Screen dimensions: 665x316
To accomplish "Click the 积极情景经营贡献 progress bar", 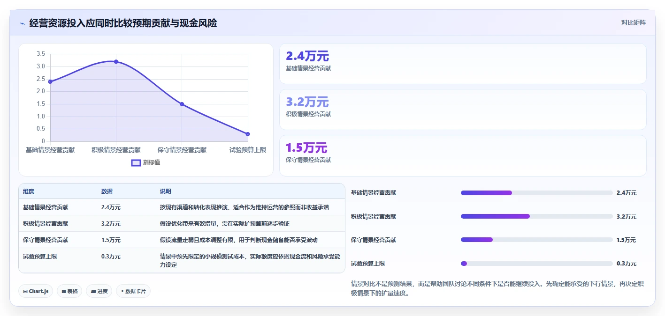I will pos(537,216).
